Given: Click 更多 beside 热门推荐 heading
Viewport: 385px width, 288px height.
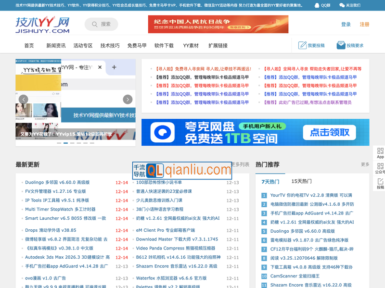Looking at the screenshot, I should click(365, 164).
